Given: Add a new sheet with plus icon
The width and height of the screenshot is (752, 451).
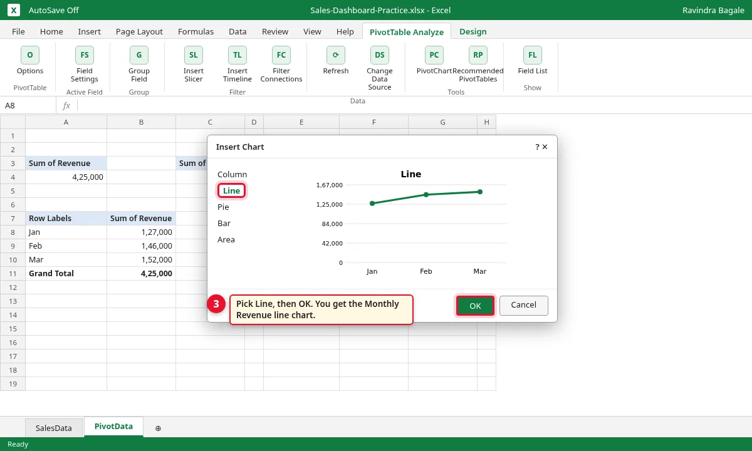Looking at the screenshot, I should pos(158,428).
